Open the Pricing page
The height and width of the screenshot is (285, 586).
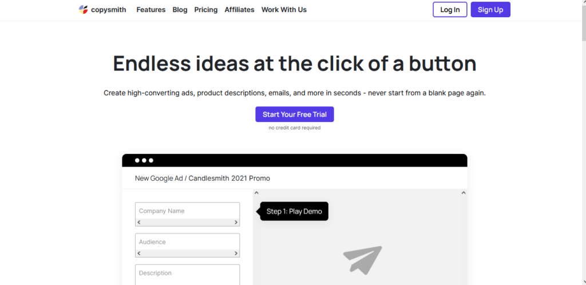click(206, 10)
